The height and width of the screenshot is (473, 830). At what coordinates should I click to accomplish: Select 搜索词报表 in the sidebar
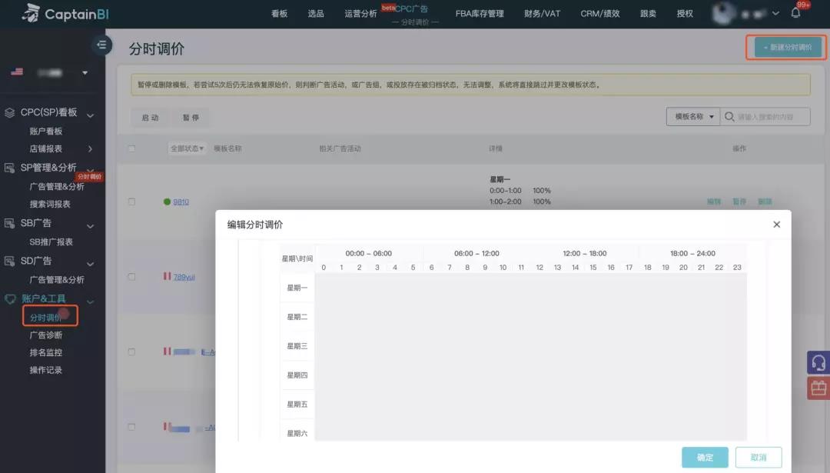[50, 204]
